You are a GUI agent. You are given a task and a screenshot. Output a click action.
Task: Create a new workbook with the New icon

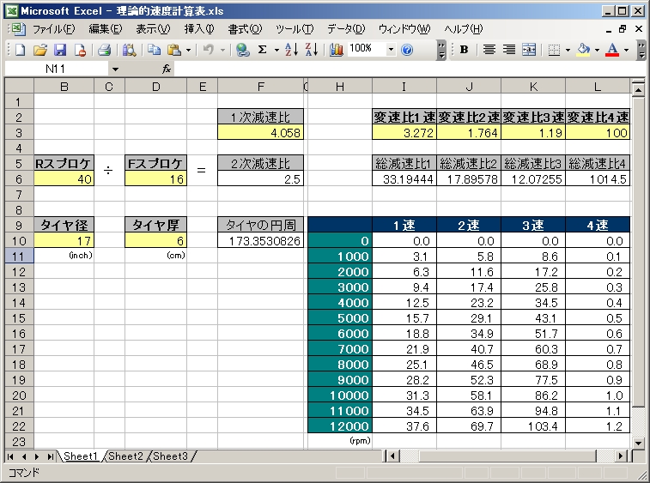click(20, 50)
